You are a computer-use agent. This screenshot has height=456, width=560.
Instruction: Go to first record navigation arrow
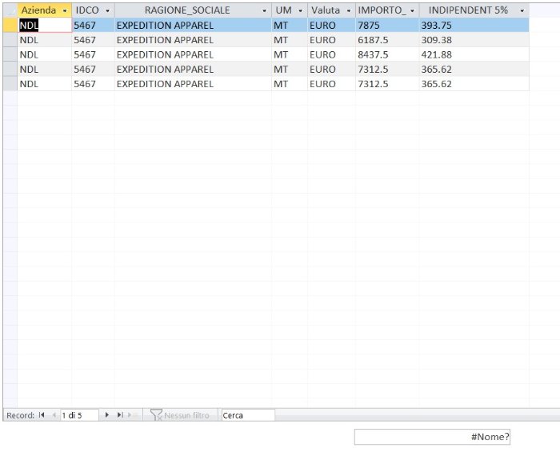[42, 415]
